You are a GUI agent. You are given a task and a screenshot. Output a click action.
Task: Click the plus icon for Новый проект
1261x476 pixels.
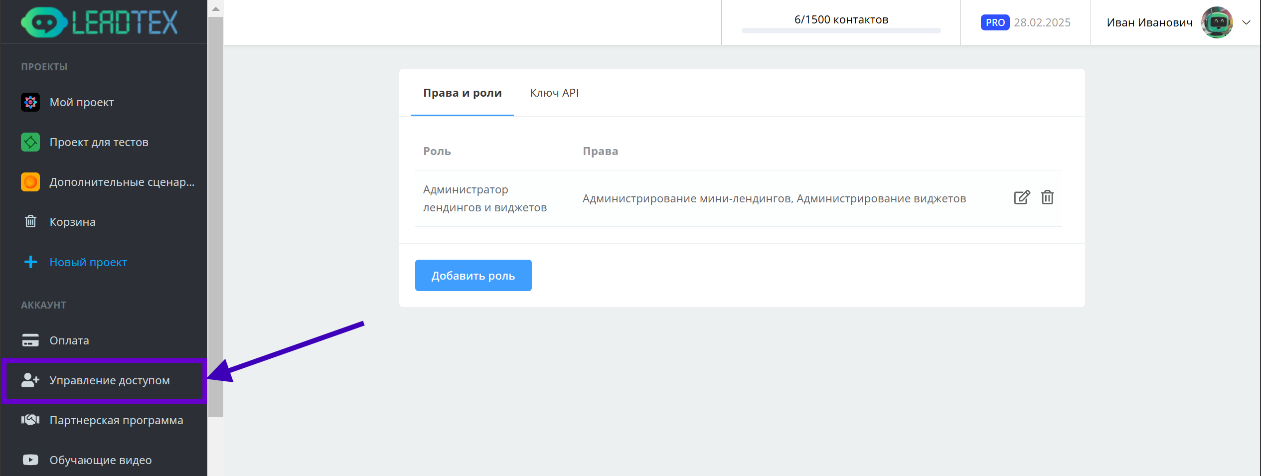pos(30,262)
